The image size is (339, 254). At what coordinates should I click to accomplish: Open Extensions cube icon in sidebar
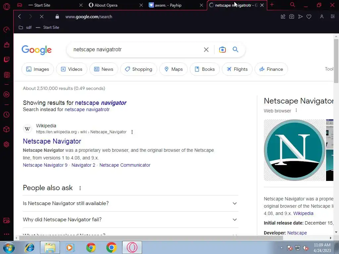[x=7, y=129]
